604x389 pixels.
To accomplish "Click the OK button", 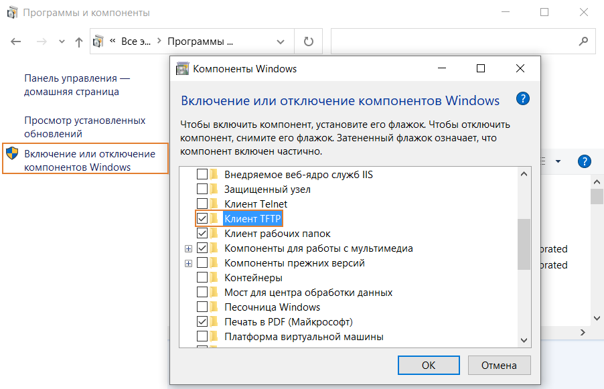I will point(429,365).
